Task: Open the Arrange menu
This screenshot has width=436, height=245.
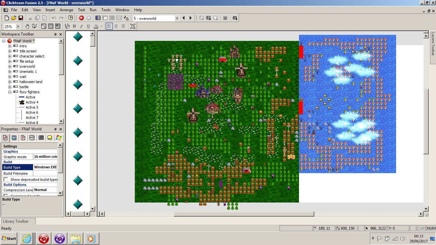Action: (x=66, y=10)
